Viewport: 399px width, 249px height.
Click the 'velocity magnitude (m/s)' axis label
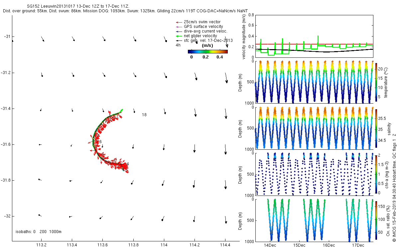click(244, 37)
